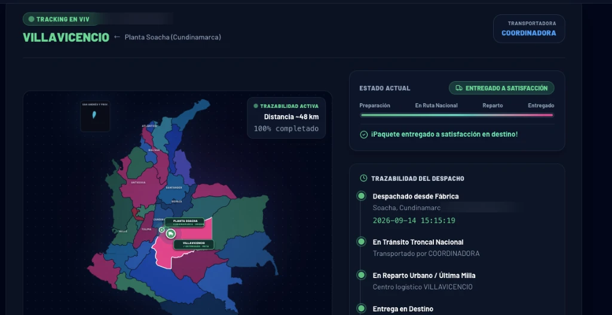Click the 100% completado text
Screen dimensions: 612x315
286,129
